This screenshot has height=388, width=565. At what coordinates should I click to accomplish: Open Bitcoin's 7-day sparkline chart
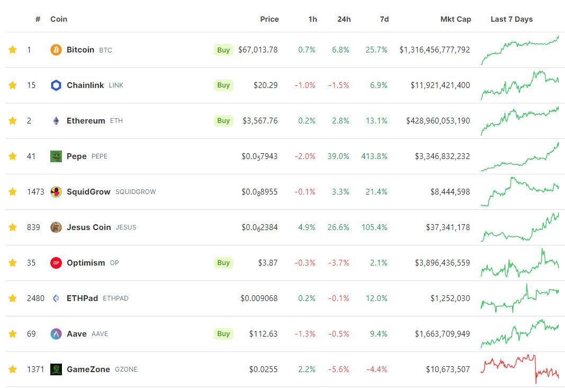(520, 50)
